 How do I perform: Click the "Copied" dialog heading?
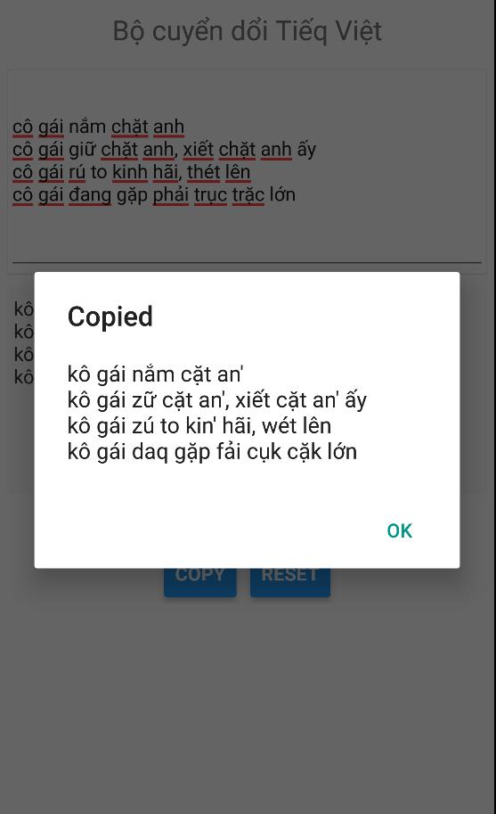click(110, 317)
